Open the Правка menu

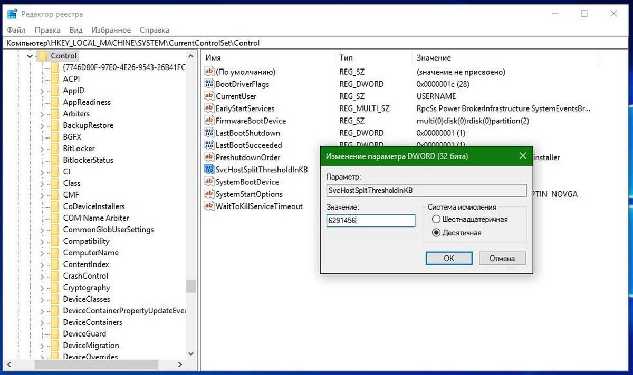[x=47, y=30]
